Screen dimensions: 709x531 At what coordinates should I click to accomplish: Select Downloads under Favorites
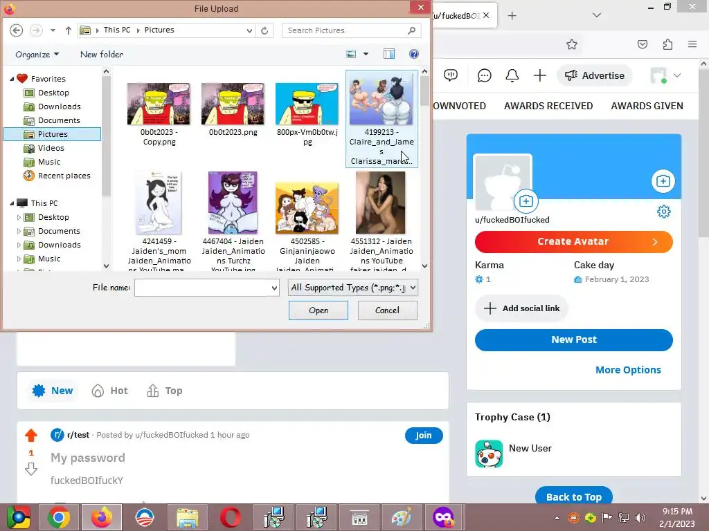tap(60, 106)
